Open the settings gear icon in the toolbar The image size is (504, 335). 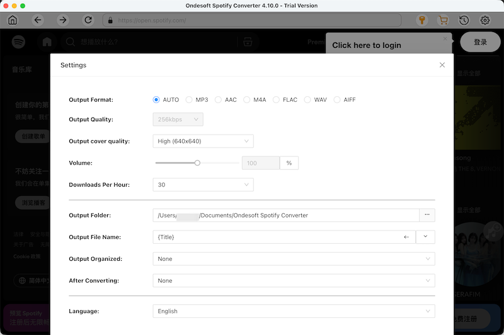484,20
